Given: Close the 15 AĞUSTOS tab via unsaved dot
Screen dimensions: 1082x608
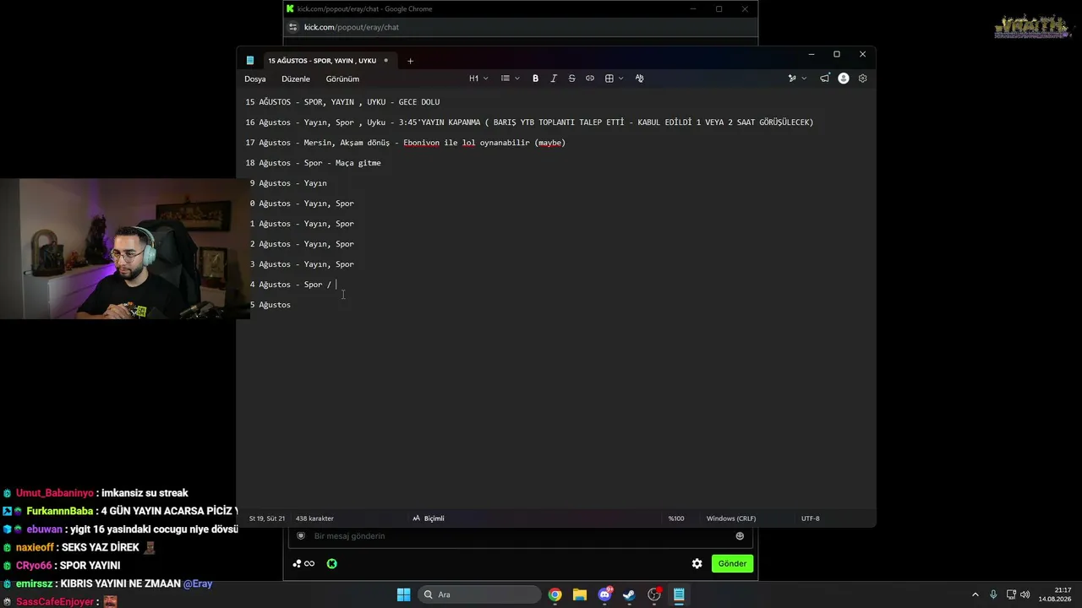Looking at the screenshot, I should click(386, 61).
